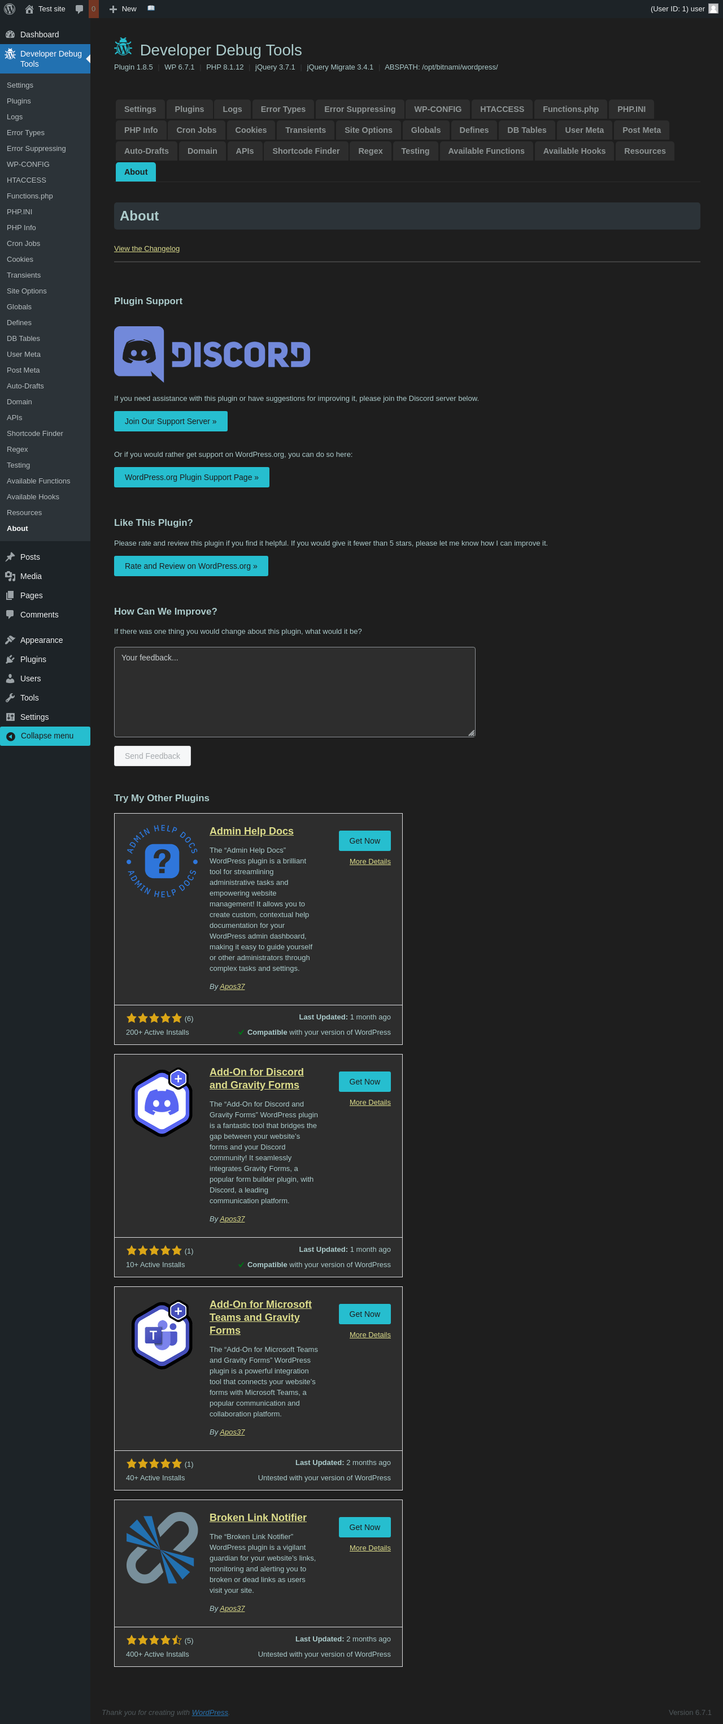Click the book icon in the admin bar
Image resolution: width=723 pixels, height=1724 pixels.
151,8
